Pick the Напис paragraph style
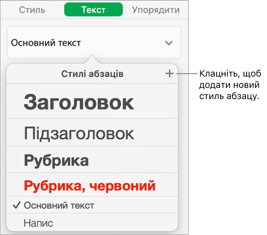Viewport: 267px width, 235px height. coord(92,222)
